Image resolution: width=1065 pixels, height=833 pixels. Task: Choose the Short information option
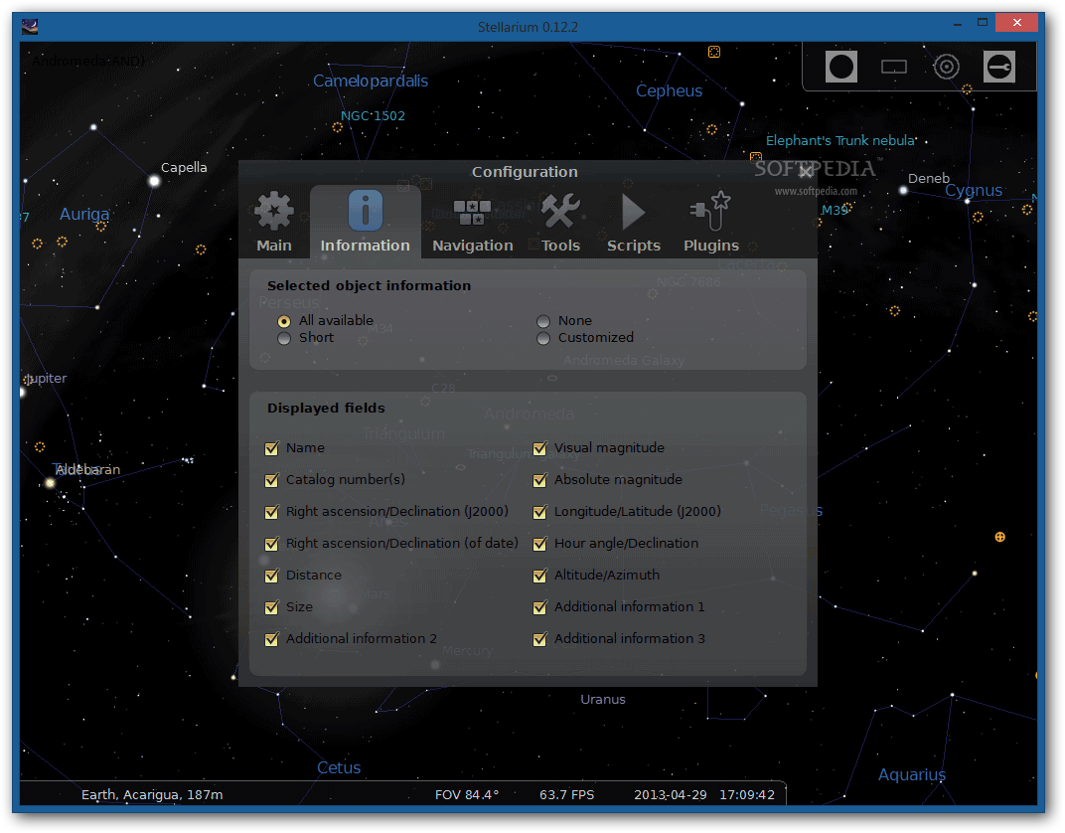coord(284,338)
